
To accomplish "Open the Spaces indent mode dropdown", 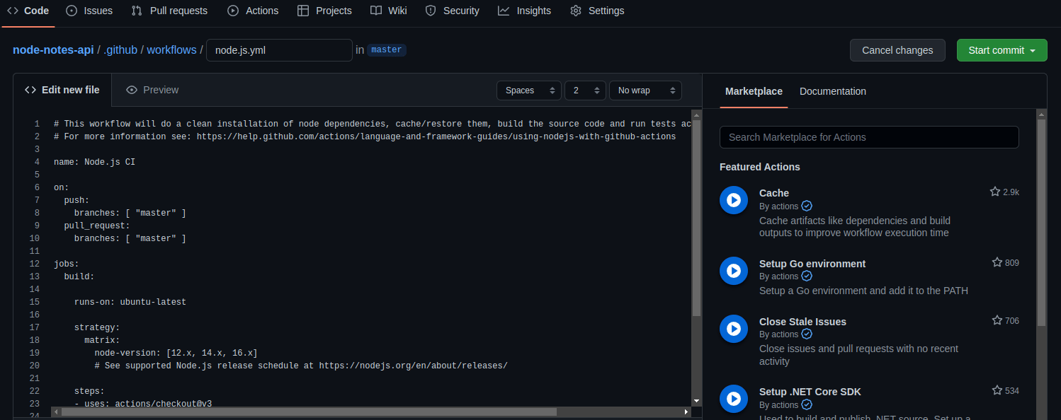I will point(529,91).
